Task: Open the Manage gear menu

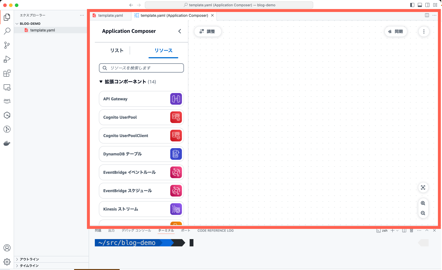Action: tap(7, 262)
